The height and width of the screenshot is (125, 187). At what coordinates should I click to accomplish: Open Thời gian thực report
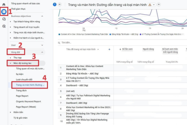[x=18, y=9]
